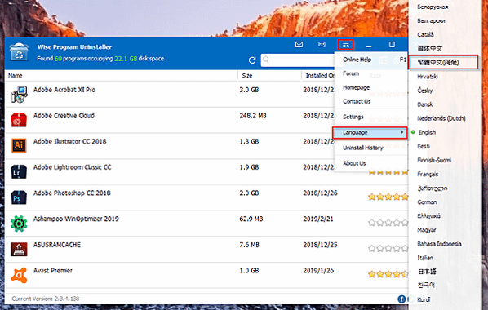Select the Georgian ქართული language entry
Viewport: 488px width, 310px height.
pos(433,188)
